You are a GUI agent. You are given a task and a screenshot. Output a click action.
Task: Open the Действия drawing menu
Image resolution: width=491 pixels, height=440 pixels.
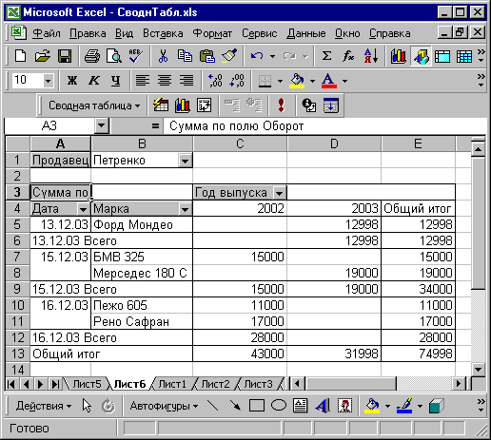(x=44, y=406)
